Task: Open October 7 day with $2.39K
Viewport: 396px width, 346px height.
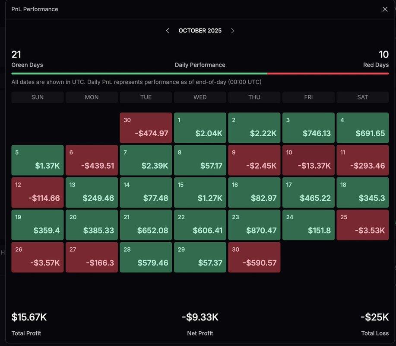Action: (146, 160)
